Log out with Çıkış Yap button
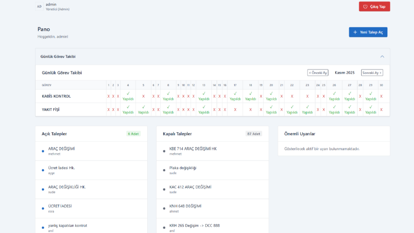This screenshot has width=414, height=233. click(x=374, y=7)
